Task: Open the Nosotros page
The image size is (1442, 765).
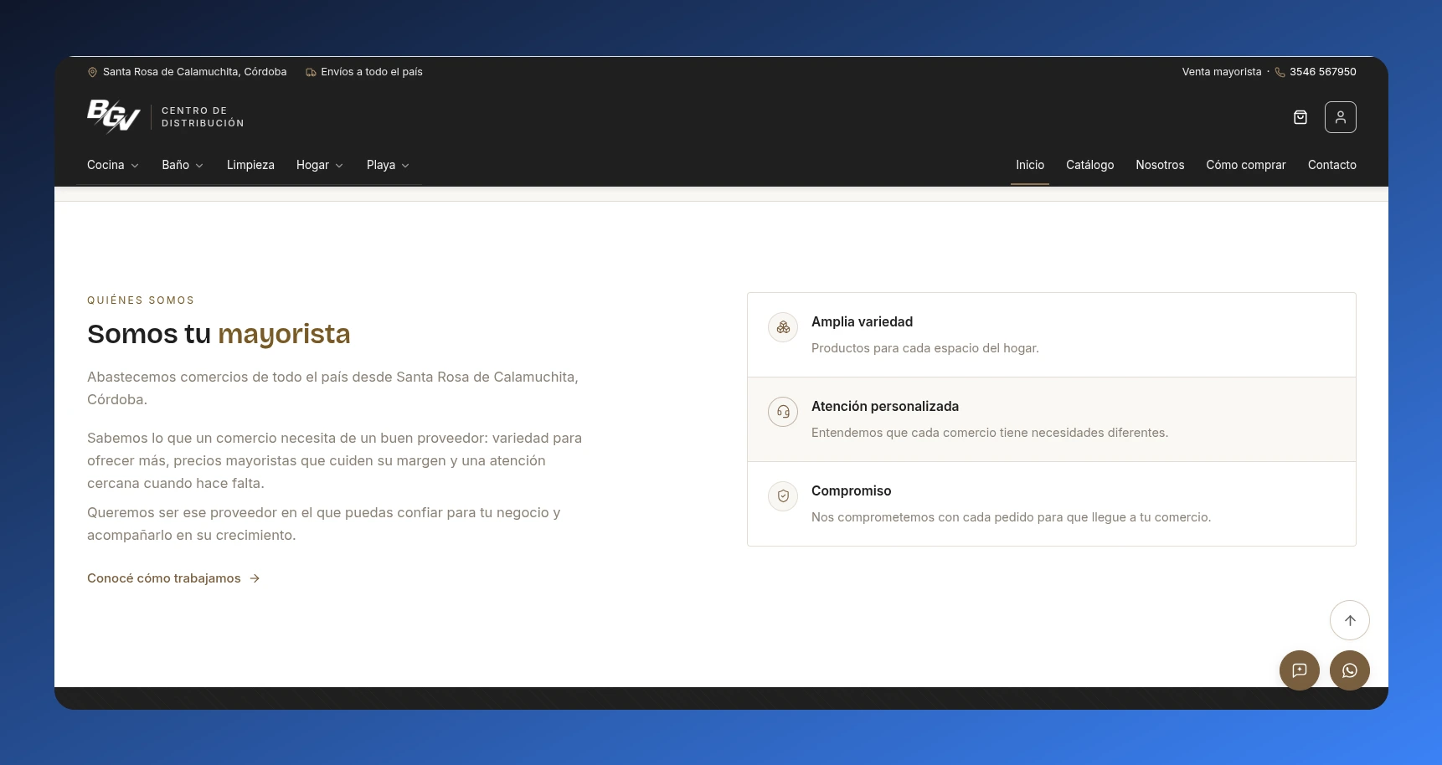Action: (x=1160, y=165)
